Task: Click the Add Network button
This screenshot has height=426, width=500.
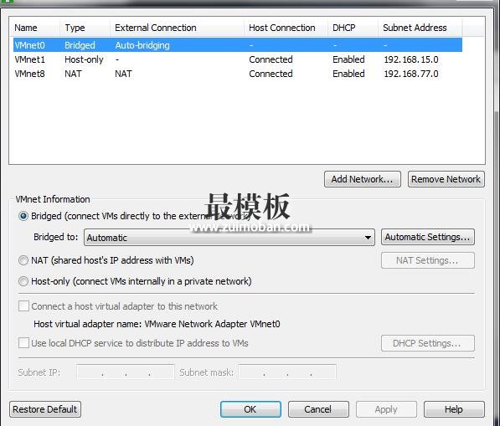Action: coord(363,179)
